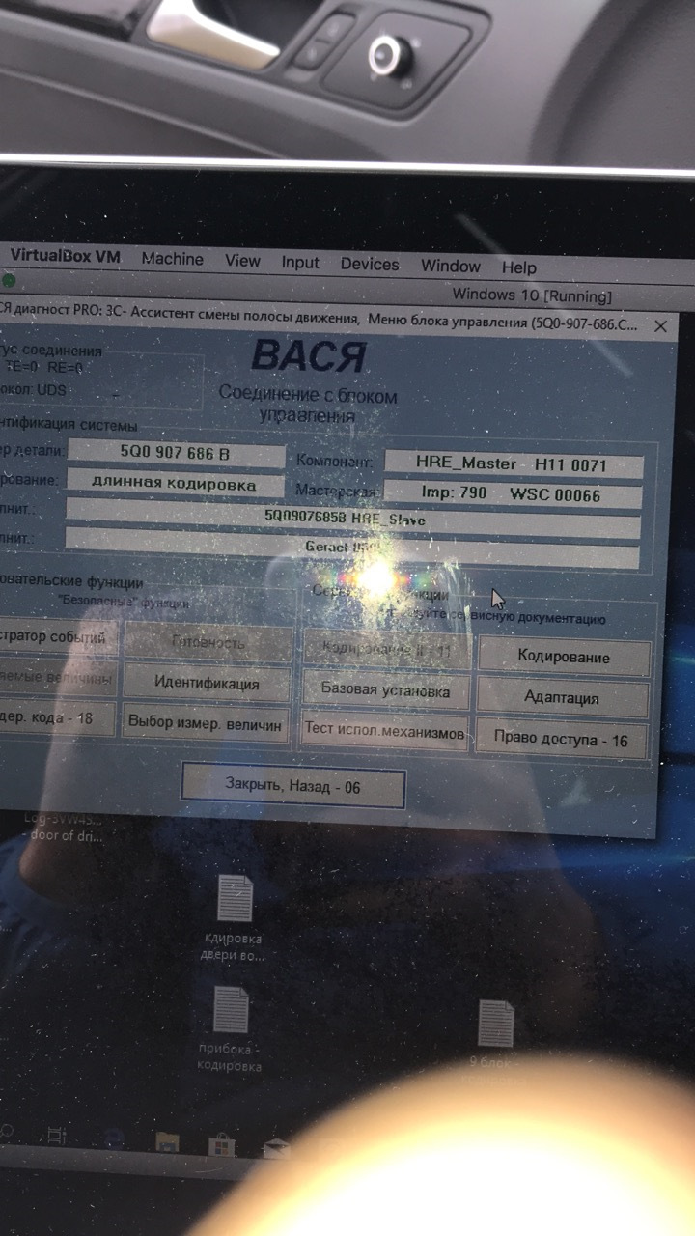Image resolution: width=695 pixels, height=1236 pixels.
Task: Open the VirtualBox VM application menu
Action: click(x=65, y=257)
